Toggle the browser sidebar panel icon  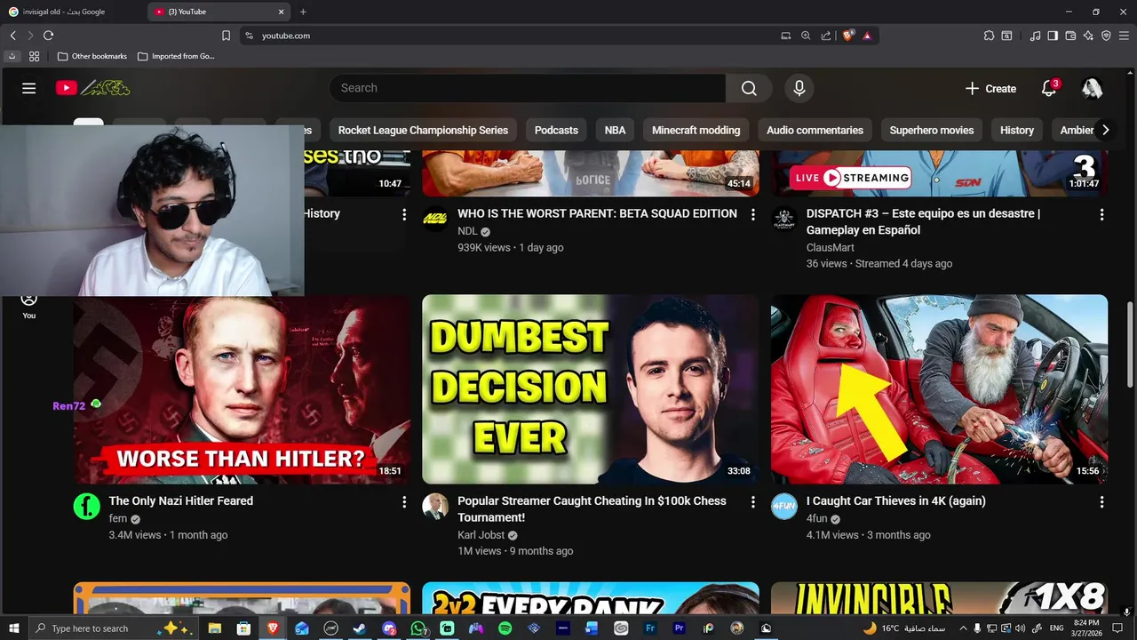1053,36
